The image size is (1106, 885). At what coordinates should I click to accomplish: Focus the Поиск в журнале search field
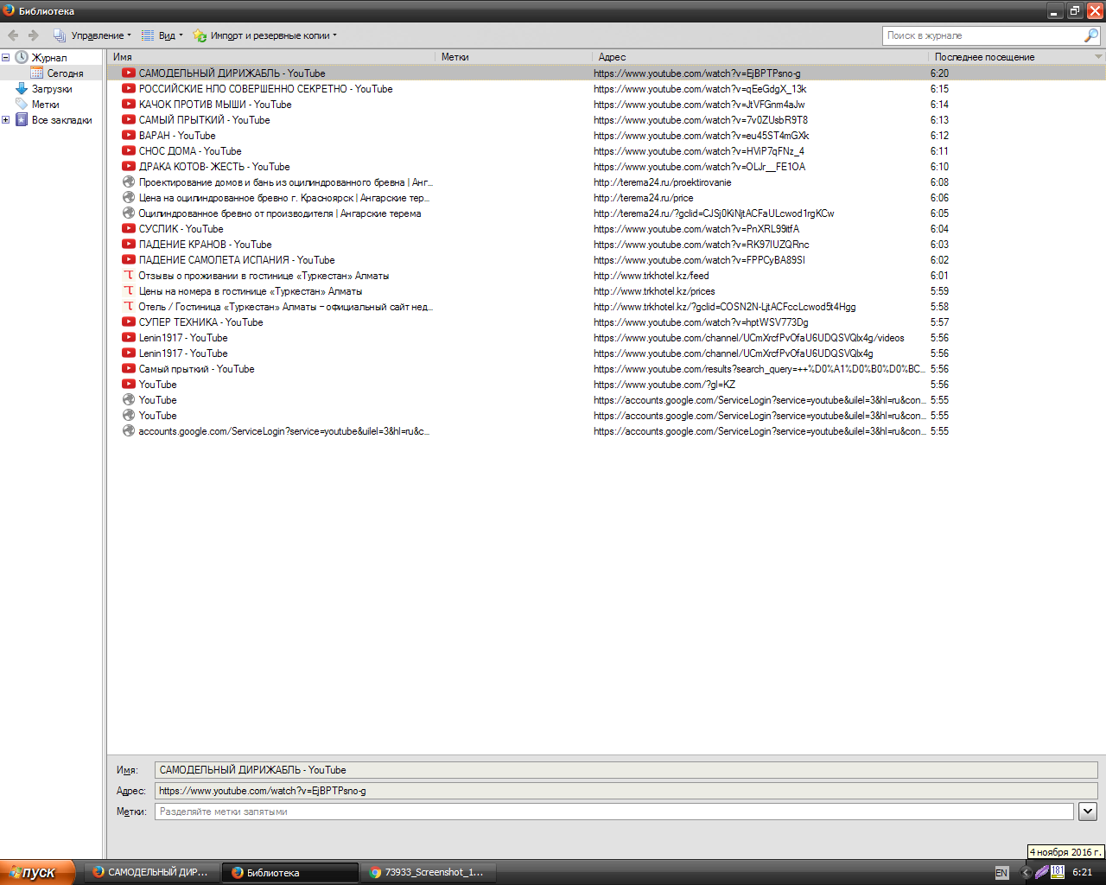(983, 35)
